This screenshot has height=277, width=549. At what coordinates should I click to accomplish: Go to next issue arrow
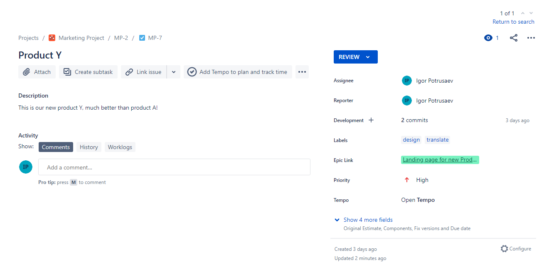531,13
